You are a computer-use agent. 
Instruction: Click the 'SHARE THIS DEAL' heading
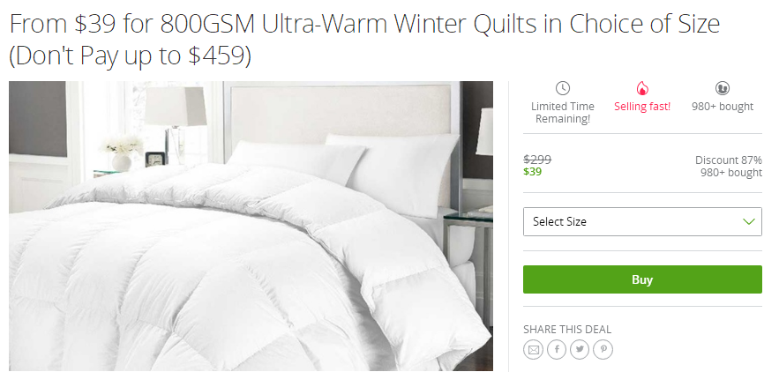pyautogui.click(x=567, y=330)
